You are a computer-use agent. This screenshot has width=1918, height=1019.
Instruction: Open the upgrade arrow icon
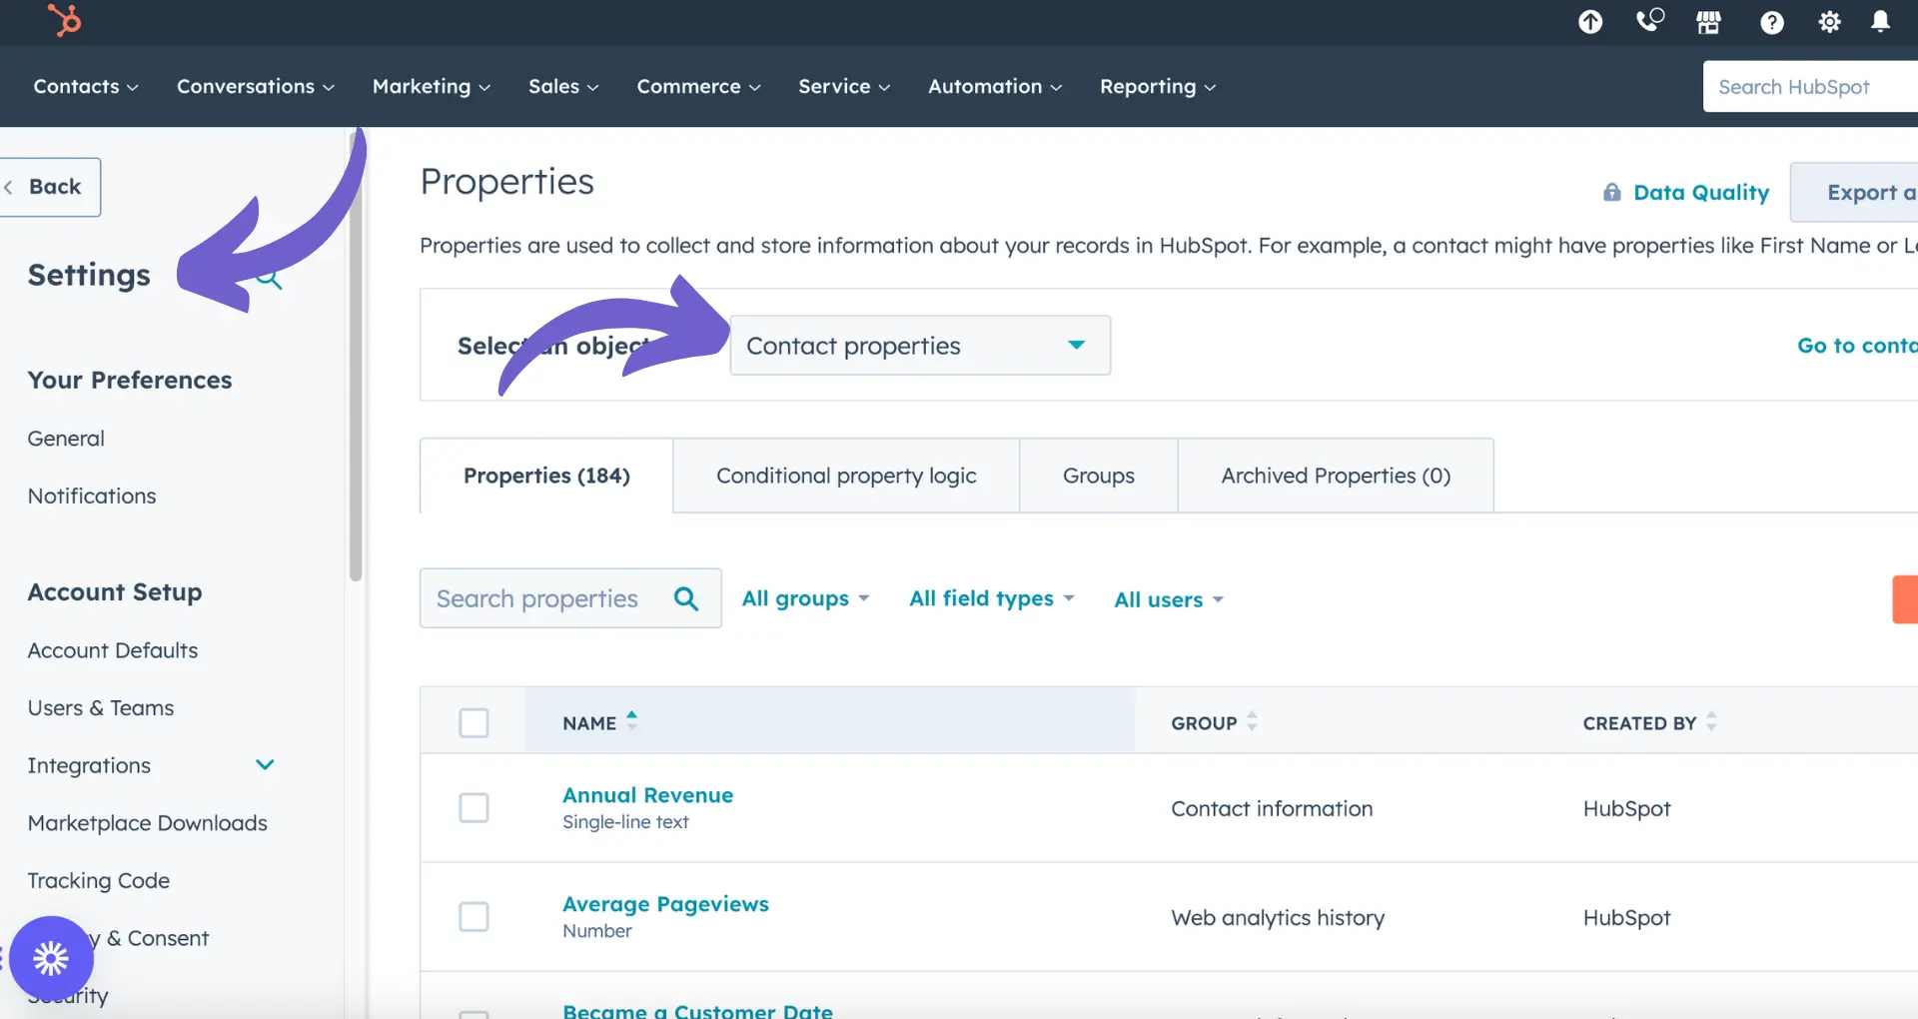pyautogui.click(x=1590, y=22)
